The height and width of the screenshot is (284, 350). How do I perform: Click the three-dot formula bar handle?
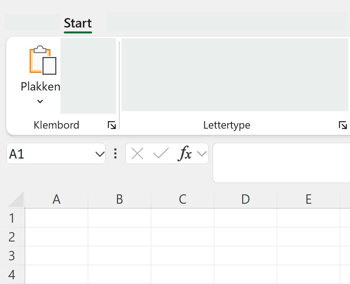tap(115, 153)
